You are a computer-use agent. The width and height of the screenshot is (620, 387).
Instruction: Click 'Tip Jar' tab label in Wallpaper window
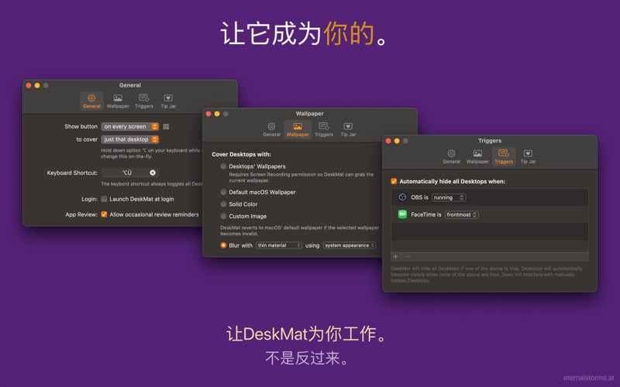click(348, 135)
